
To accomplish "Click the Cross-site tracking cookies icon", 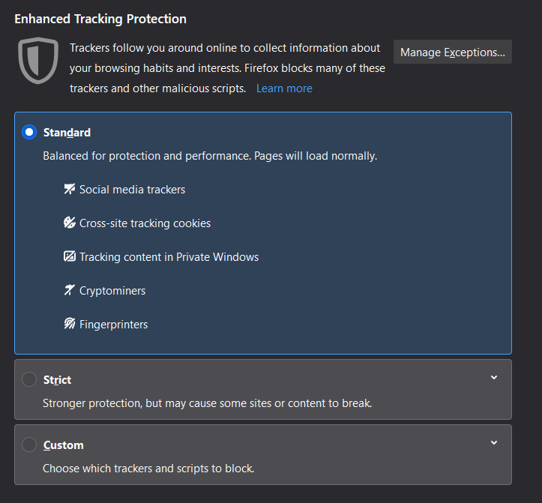I will [70, 223].
